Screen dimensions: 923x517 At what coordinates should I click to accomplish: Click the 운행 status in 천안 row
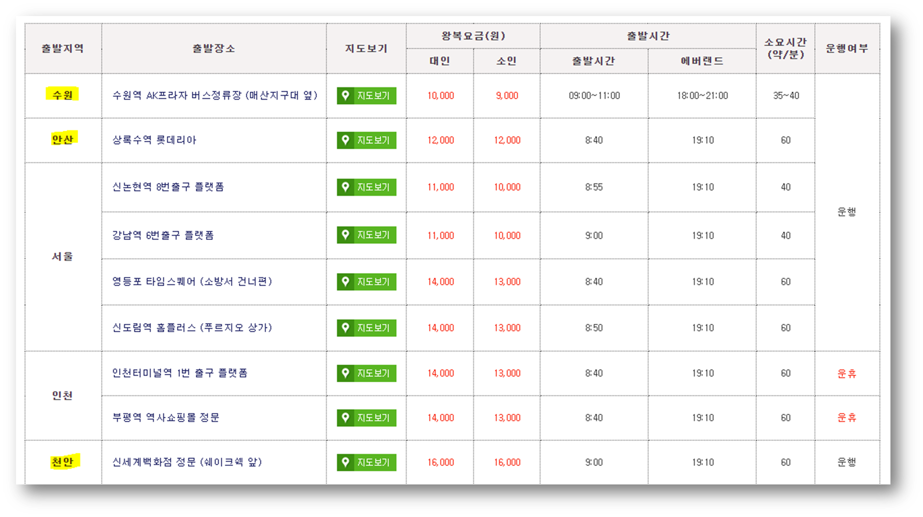coord(847,462)
